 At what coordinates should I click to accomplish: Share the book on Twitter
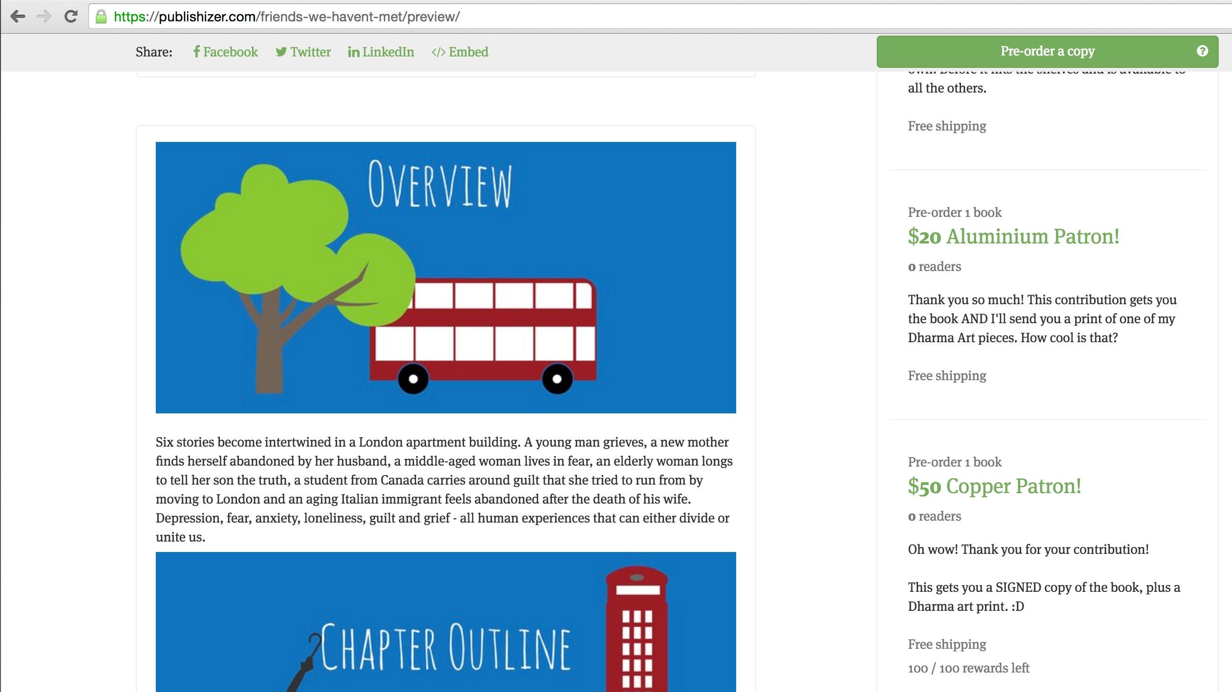[303, 52]
